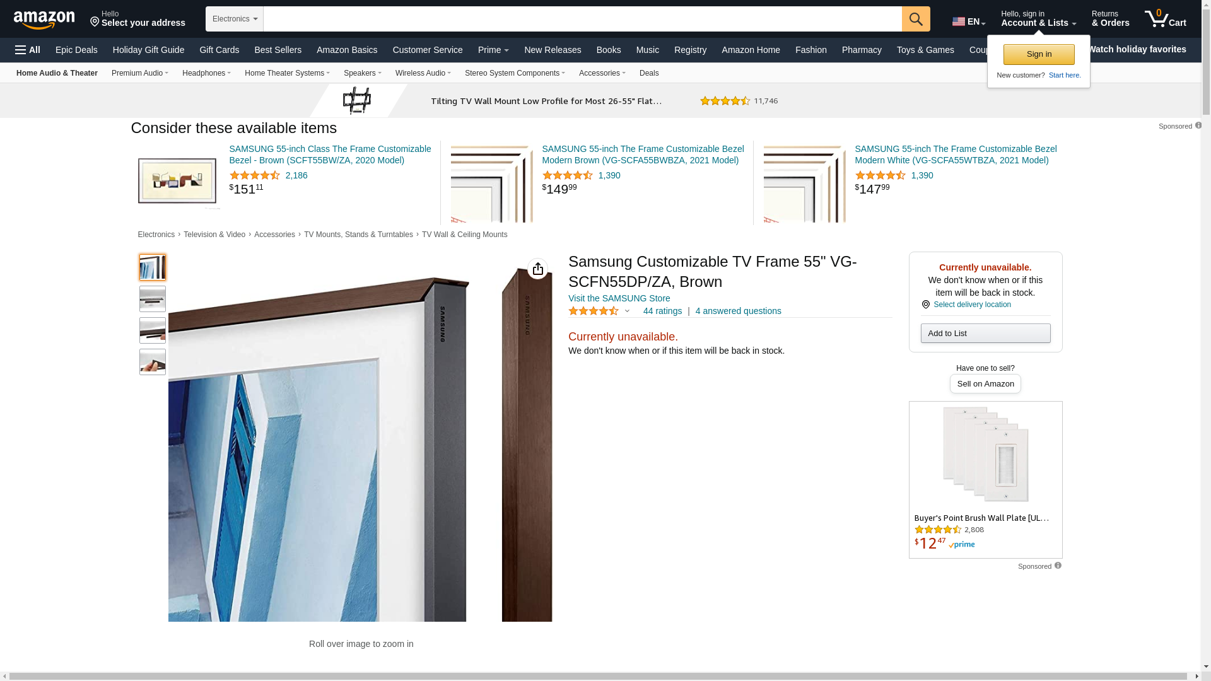Click the yellow Sign in button
Image resolution: width=1211 pixels, height=681 pixels.
(x=1039, y=54)
